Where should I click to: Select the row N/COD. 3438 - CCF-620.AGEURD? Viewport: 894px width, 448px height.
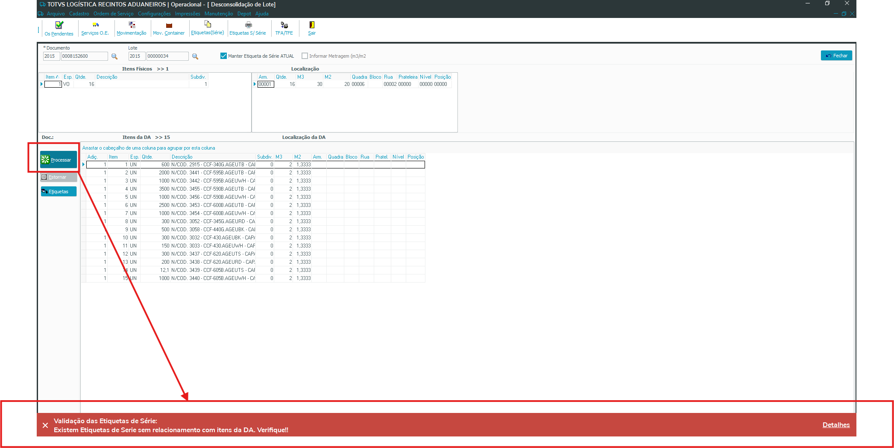tap(255, 262)
